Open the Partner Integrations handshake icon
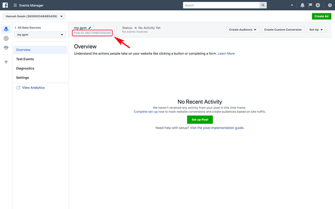Screen dimensions: 335x209 (6, 48)
